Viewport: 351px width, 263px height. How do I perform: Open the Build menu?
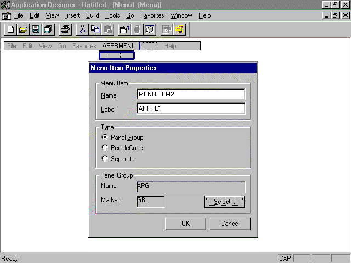(93, 15)
